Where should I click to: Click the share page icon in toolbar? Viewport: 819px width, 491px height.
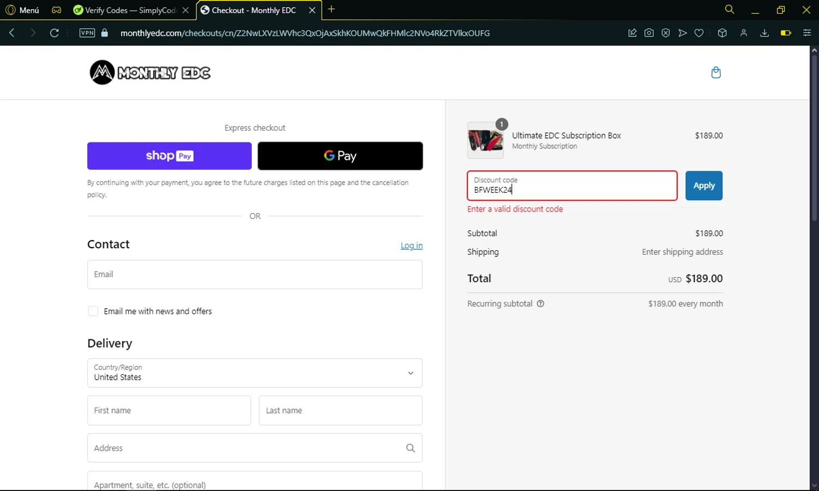pyautogui.click(x=632, y=33)
